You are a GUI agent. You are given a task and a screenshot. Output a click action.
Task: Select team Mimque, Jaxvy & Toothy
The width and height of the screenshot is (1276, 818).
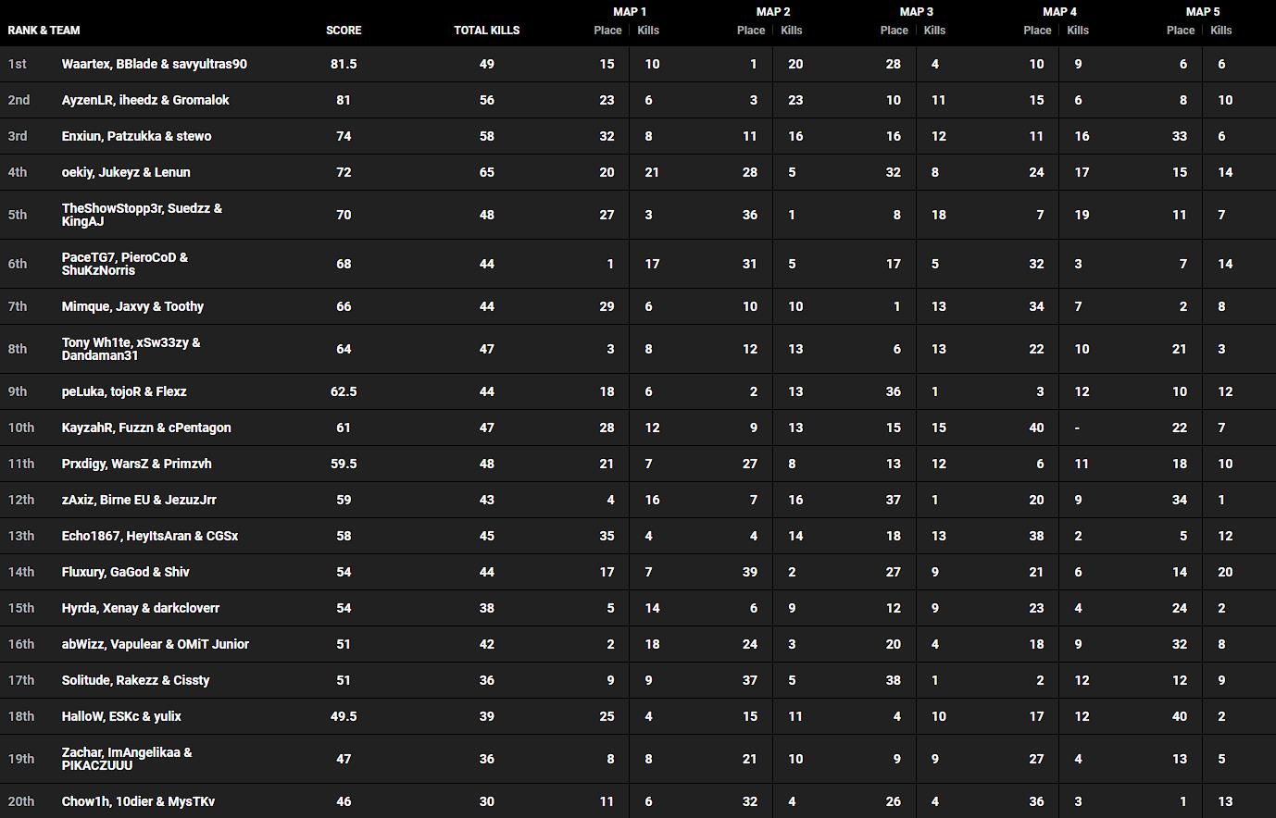(132, 306)
